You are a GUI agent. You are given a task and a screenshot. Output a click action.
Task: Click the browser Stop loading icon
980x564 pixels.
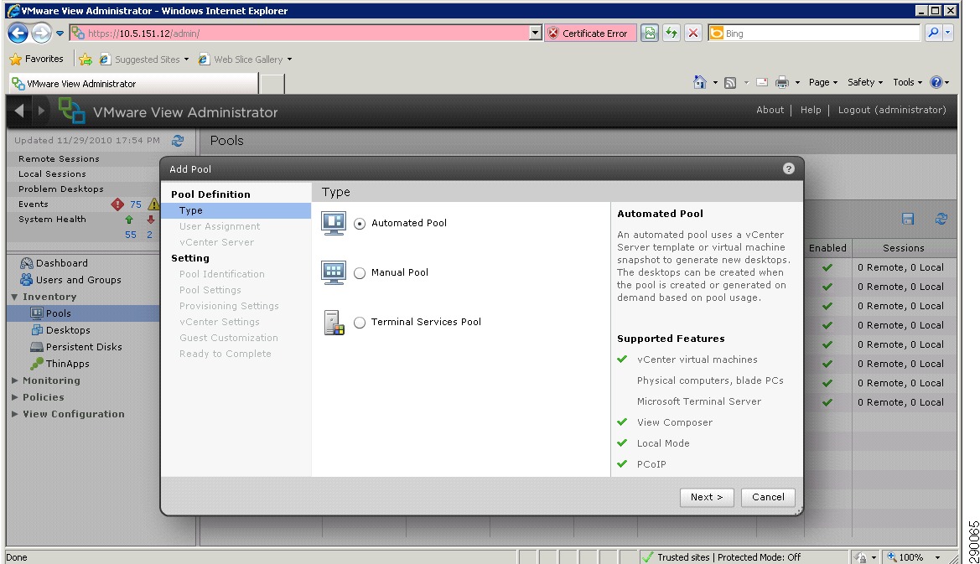pyautogui.click(x=692, y=34)
